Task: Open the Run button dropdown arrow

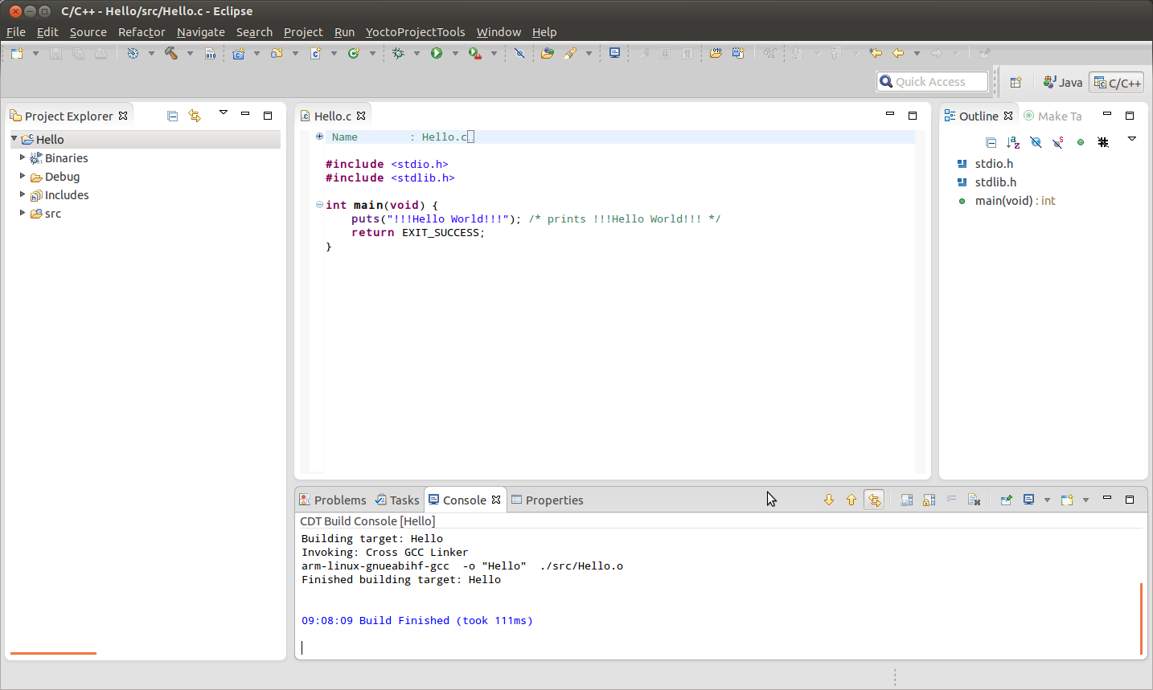Action: pos(455,54)
